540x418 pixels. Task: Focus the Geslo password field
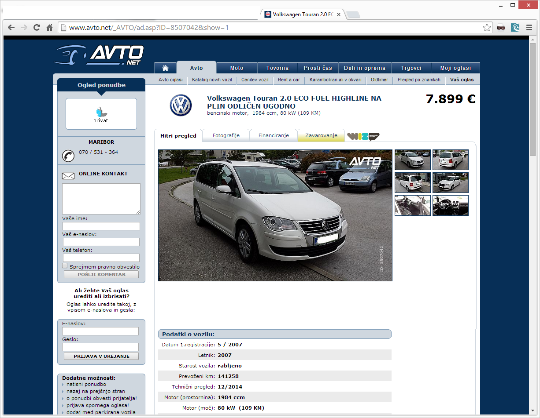coord(100,347)
